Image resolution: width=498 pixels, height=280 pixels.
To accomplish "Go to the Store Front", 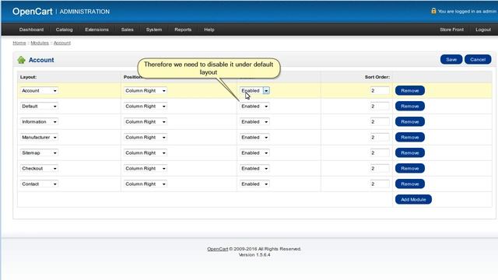I will tap(451, 30).
